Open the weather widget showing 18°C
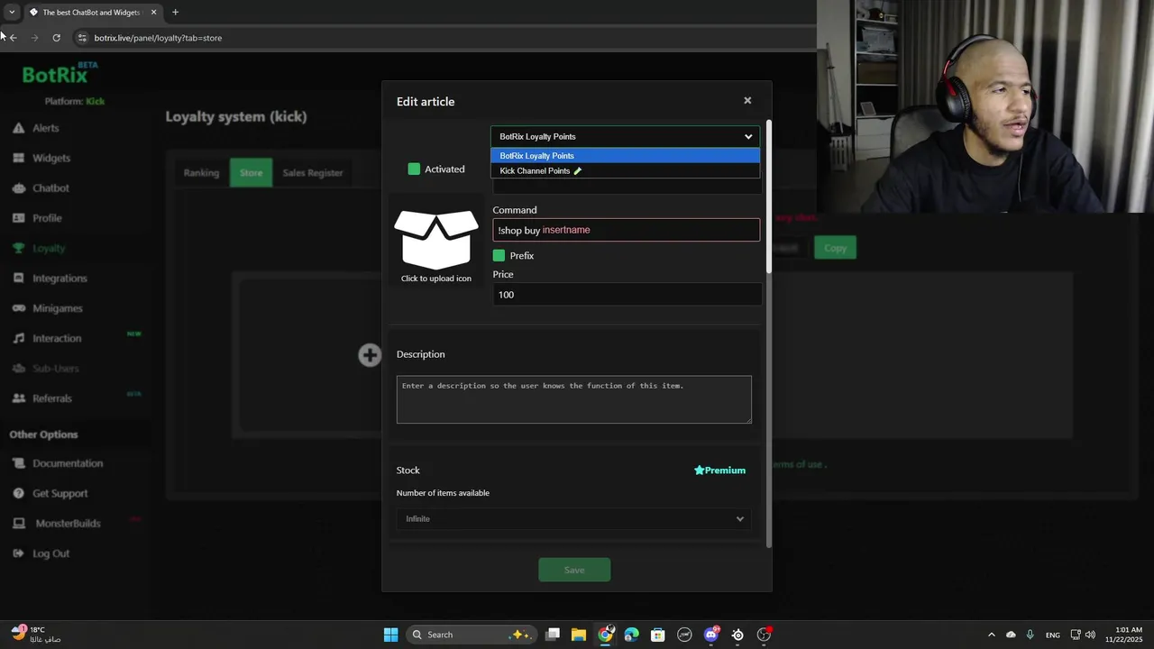The width and height of the screenshot is (1154, 649). pyautogui.click(x=36, y=634)
